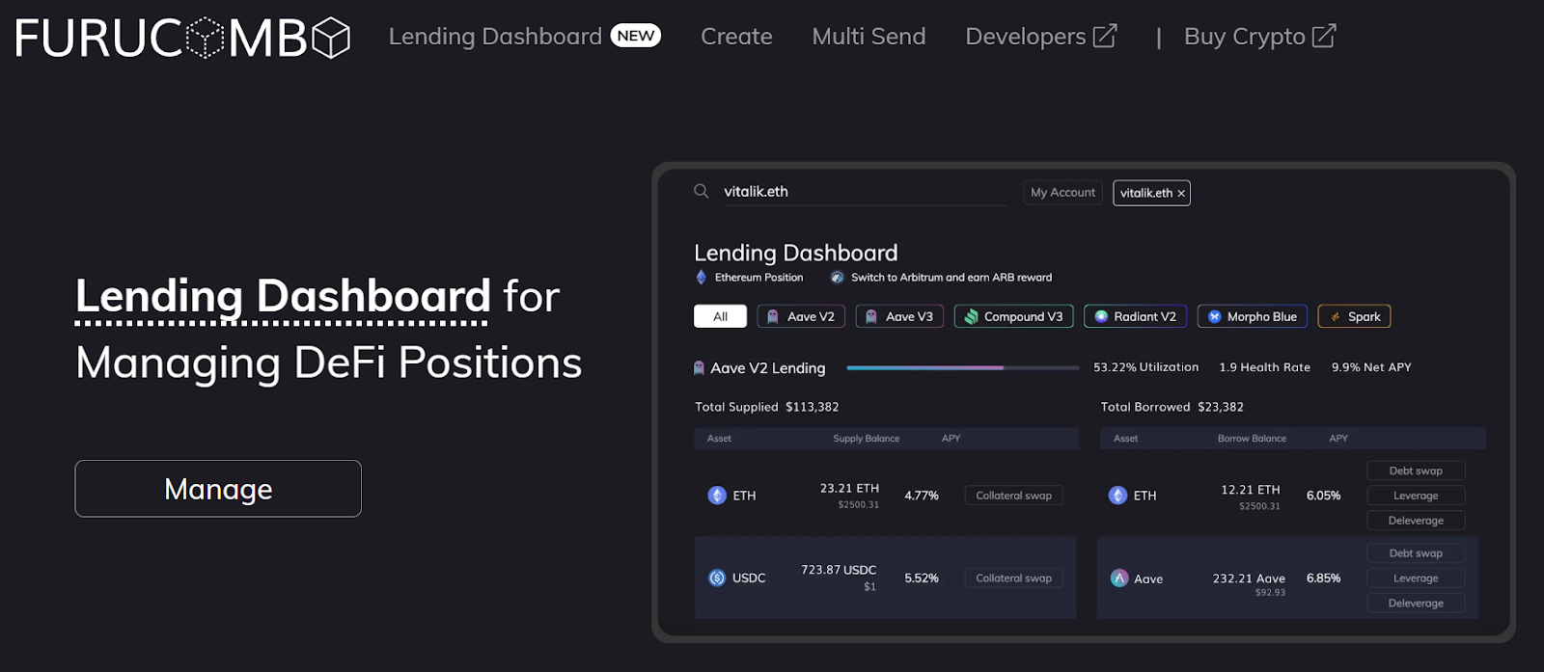Click the Compound V3 logo icon
The height and width of the screenshot is (672, 1544).
pyautogui.click(x=972, y=316)
